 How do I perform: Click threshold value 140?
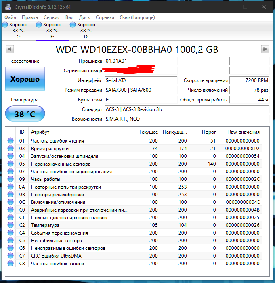(x=212, y=164)
